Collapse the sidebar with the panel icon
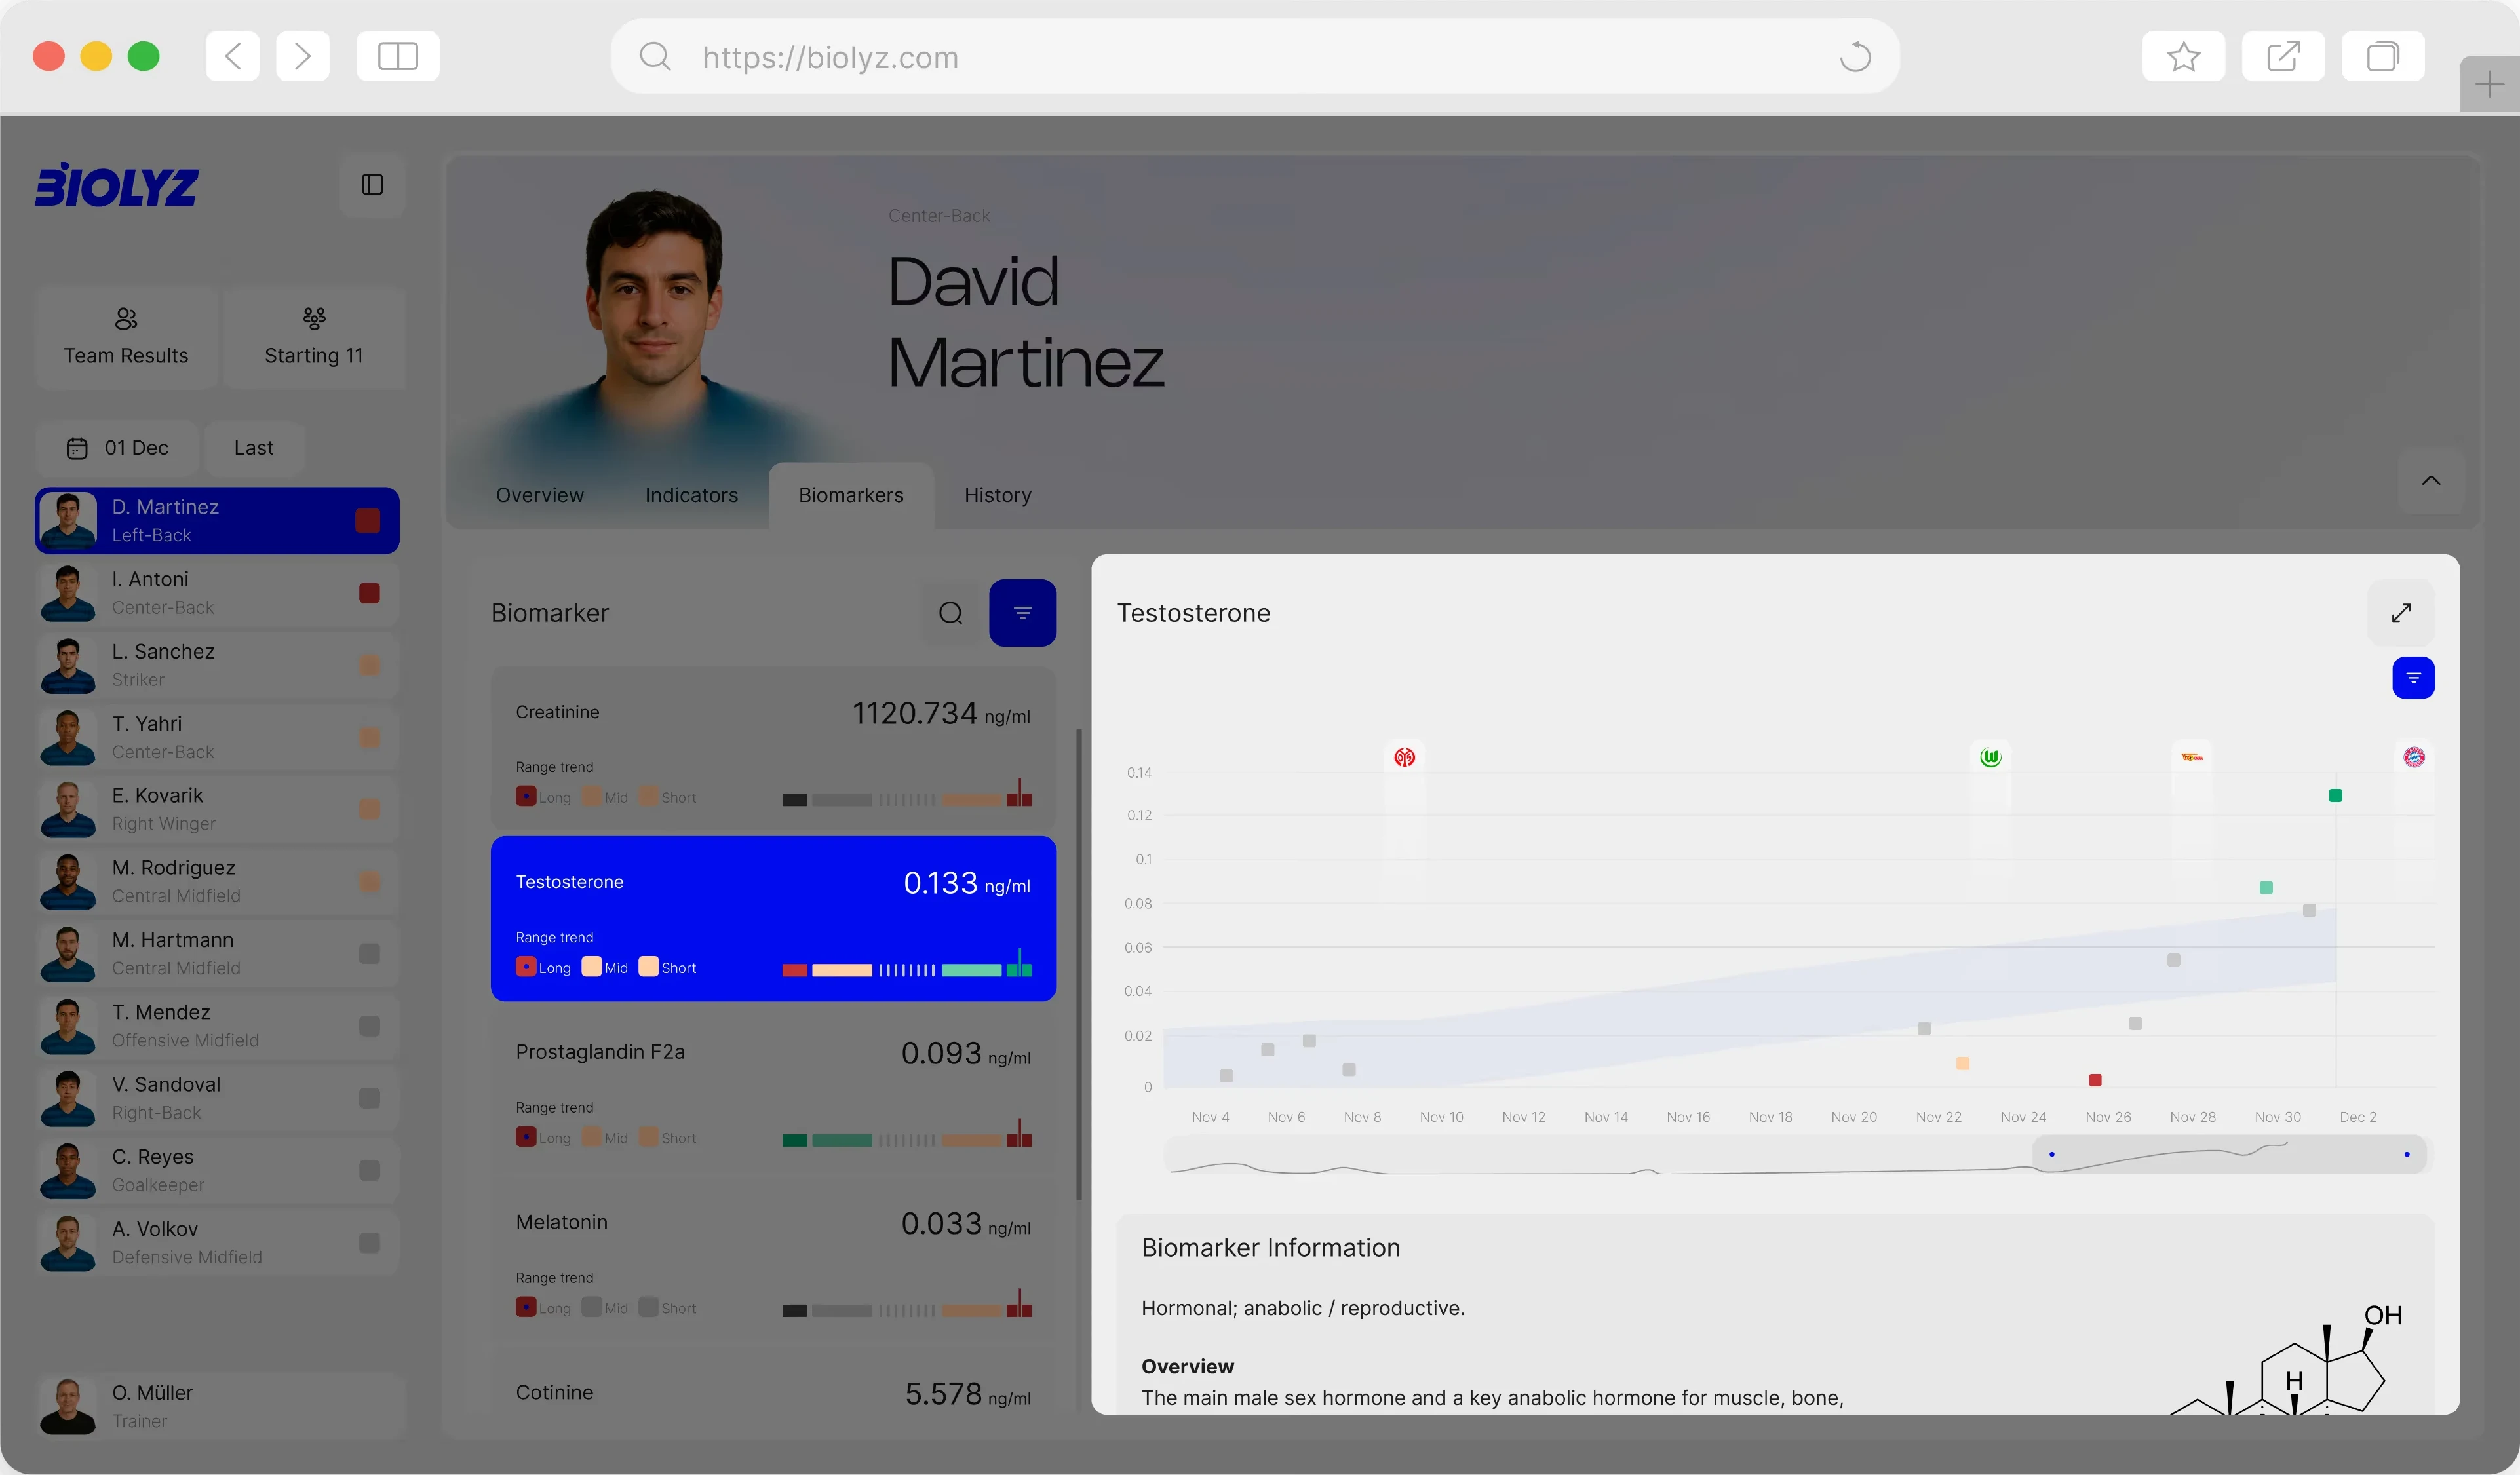2520x1475 pixels. pyautogui.click(x=372, y=184)
